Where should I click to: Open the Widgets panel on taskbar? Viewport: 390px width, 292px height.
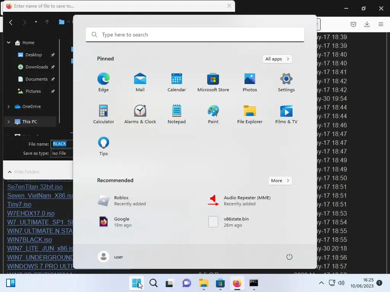coord(11,283)
